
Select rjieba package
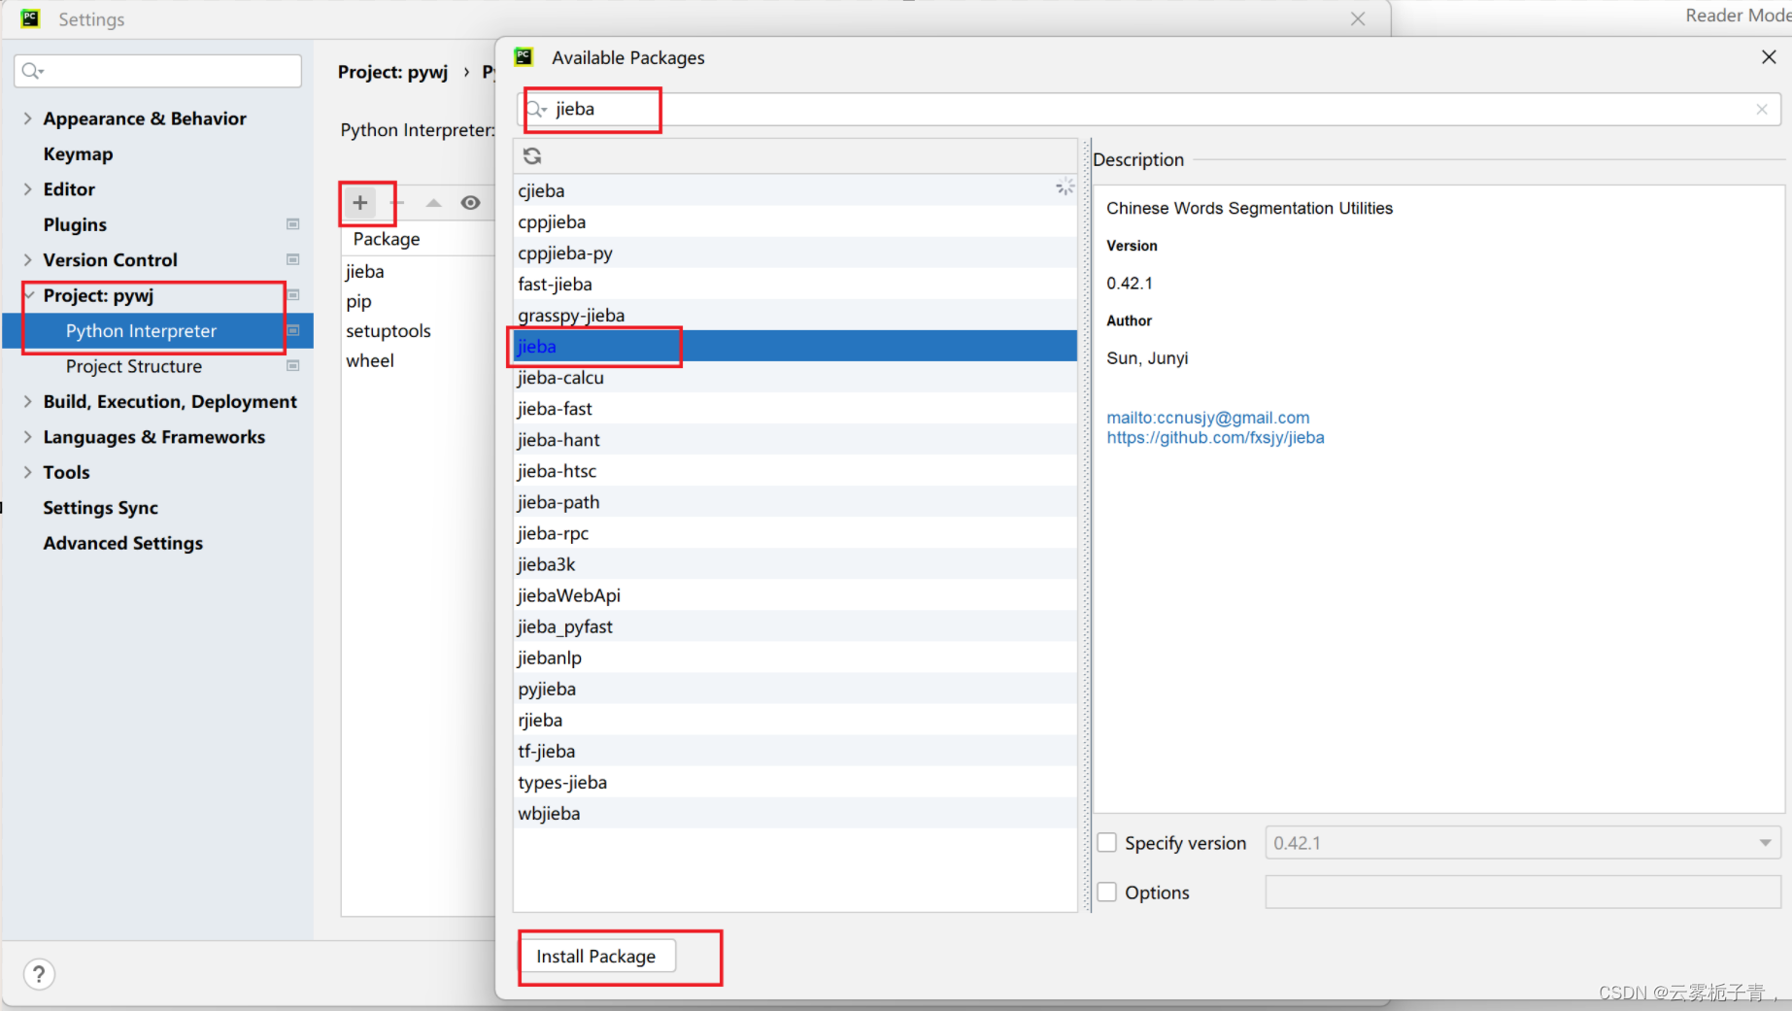795,720
